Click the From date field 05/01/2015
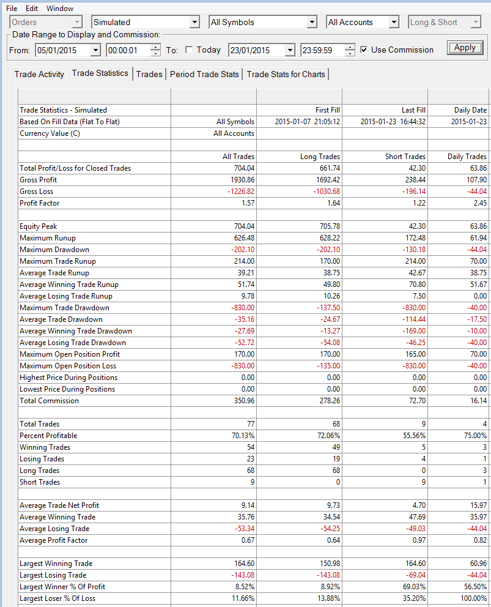This screenshot has height=607, width=491. (x=63, y=50)
